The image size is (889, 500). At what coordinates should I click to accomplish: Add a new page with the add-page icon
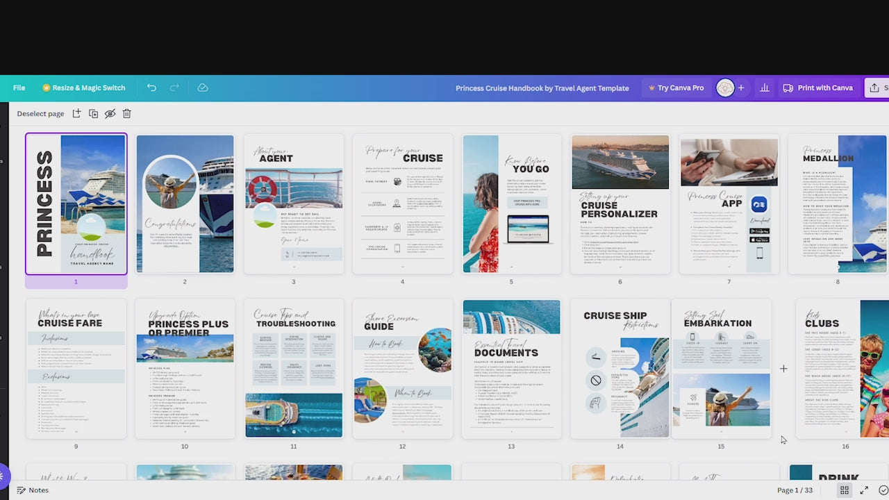pos(76,113)
